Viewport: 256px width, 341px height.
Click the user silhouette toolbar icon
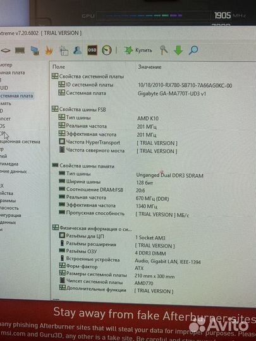coord(77,51)
